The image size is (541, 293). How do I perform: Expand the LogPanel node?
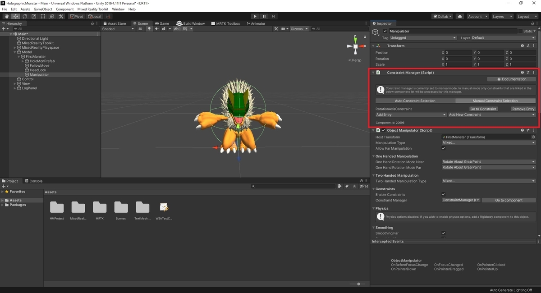pos(15,88)
